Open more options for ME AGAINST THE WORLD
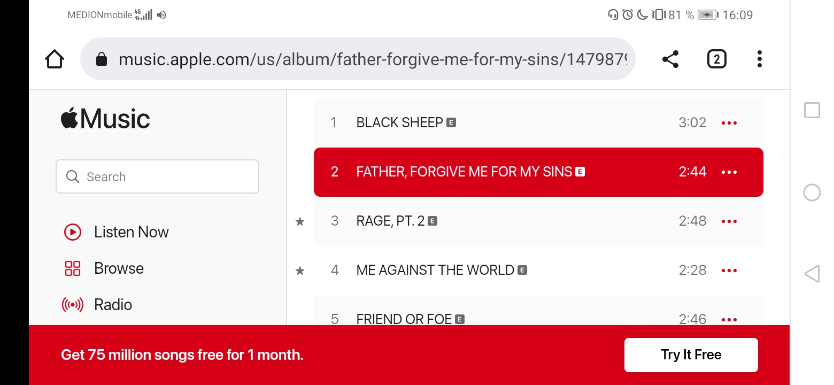Image resolution: width=834 pixels, height=385 pixels. click(729, 271)
